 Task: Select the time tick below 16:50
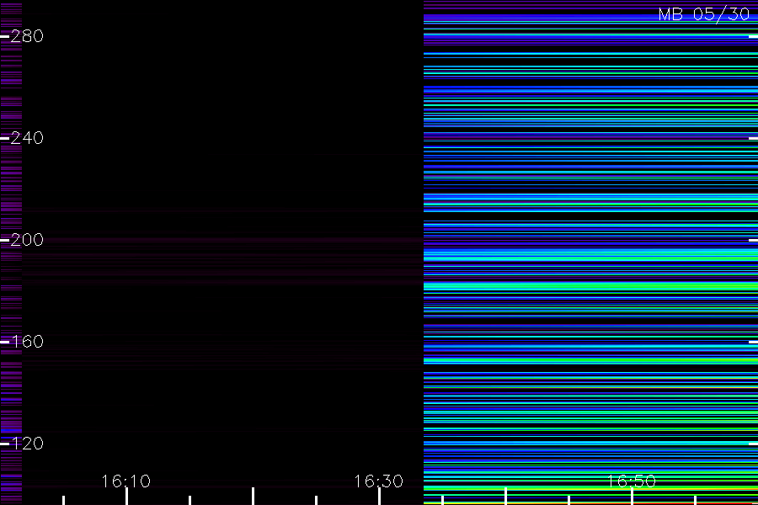click(632, 497)
